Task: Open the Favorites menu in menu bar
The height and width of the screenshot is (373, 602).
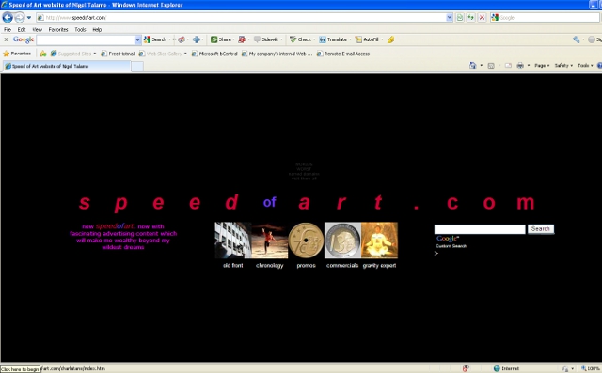Action: pos(58,29)
